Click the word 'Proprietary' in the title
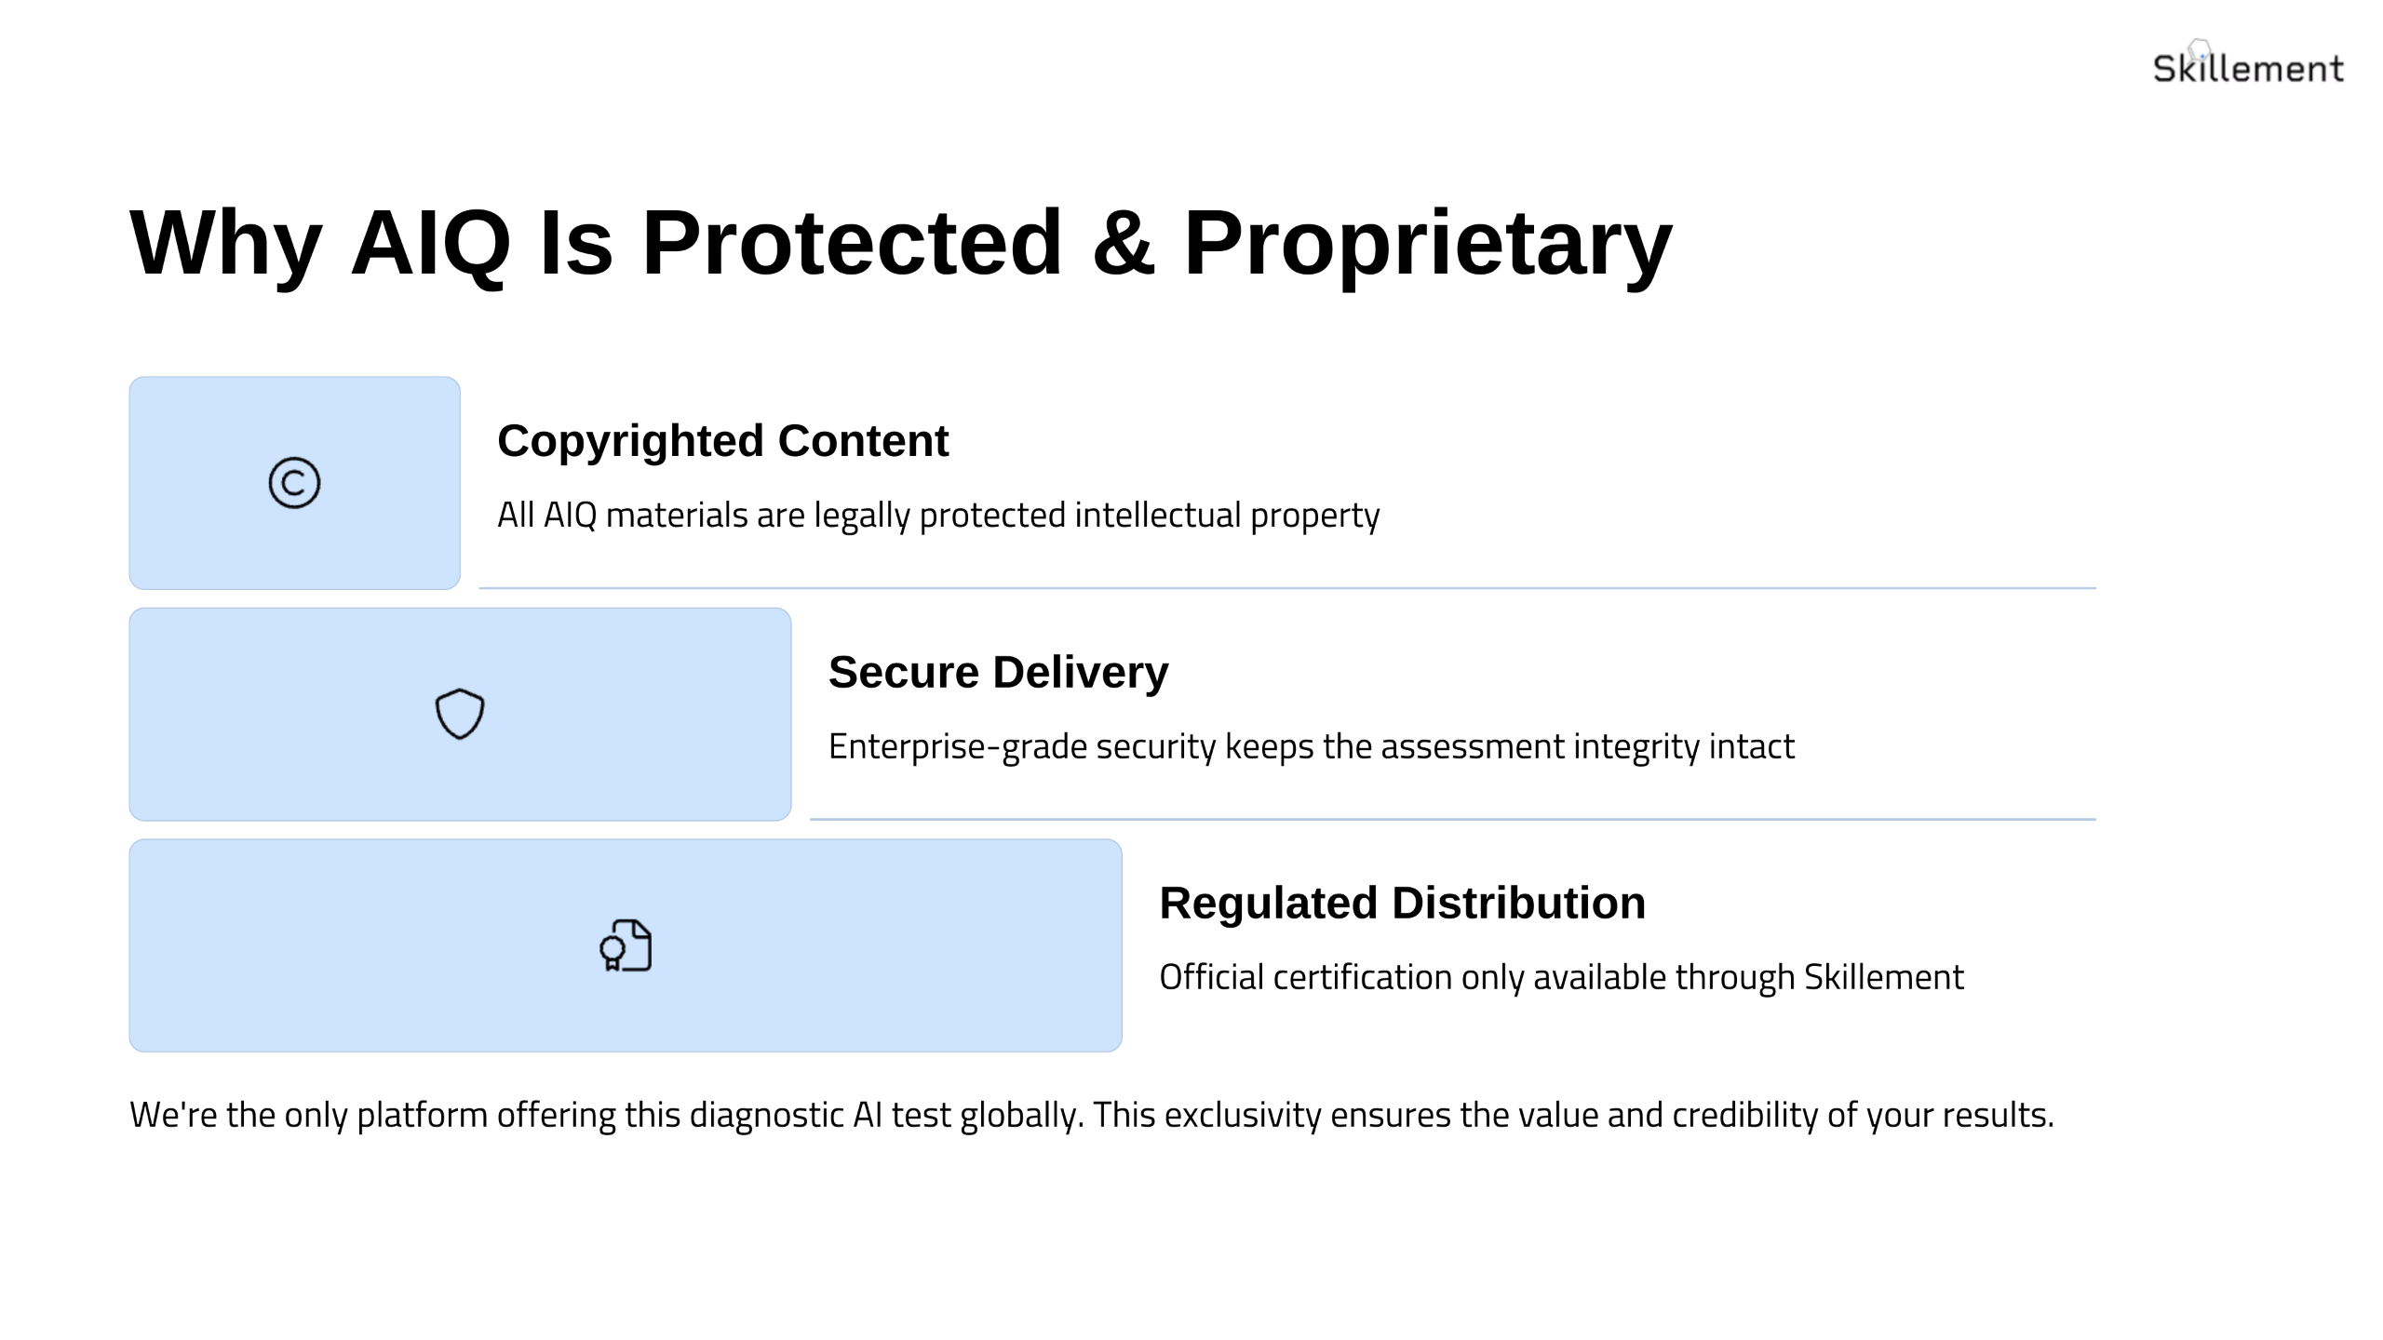 tap(1428, 243)
